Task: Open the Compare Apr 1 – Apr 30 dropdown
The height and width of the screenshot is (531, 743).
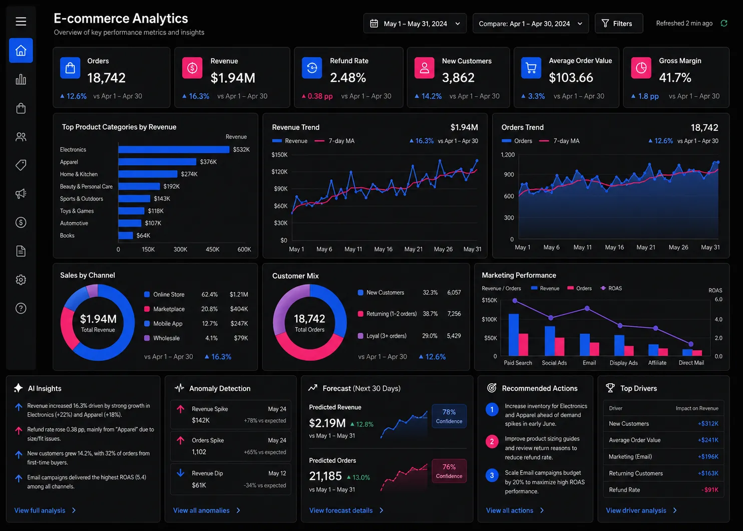Action: coord(531,24)
